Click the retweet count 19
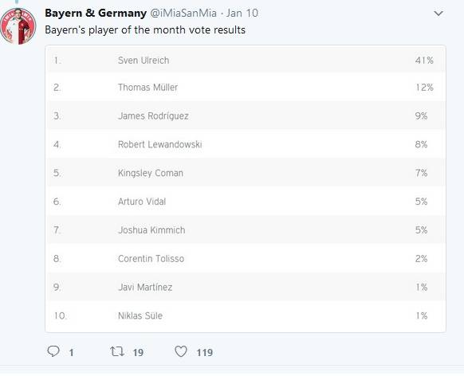464x376 pixels. 138,352
